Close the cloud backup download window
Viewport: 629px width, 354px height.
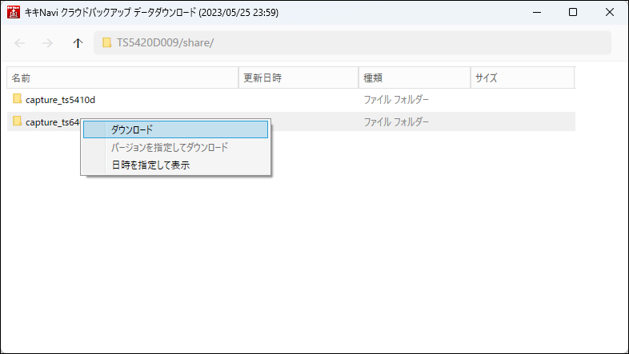pos(609,13)
